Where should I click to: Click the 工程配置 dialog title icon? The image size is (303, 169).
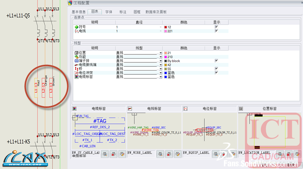(x=70, y=3)
